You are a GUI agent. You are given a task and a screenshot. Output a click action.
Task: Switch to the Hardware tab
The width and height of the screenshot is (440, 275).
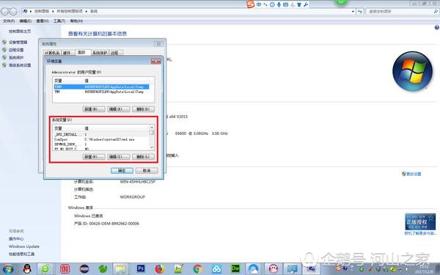click(x=68, y=53)
